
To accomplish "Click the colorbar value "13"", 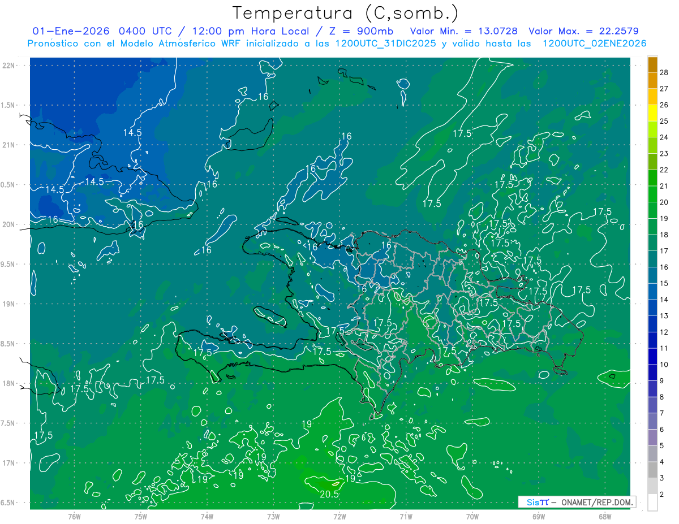I will 664,315.
